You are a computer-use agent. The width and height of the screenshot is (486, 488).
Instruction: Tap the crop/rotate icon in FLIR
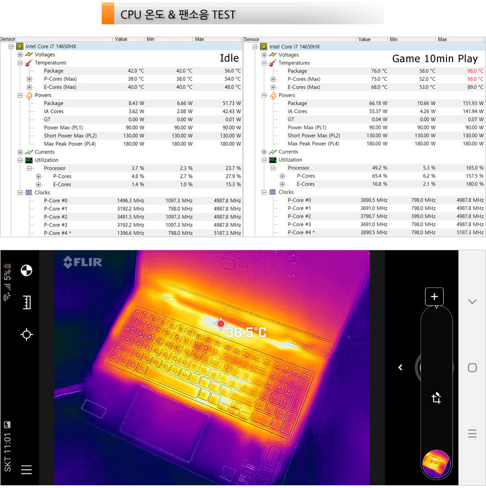[x=436, y=398]
